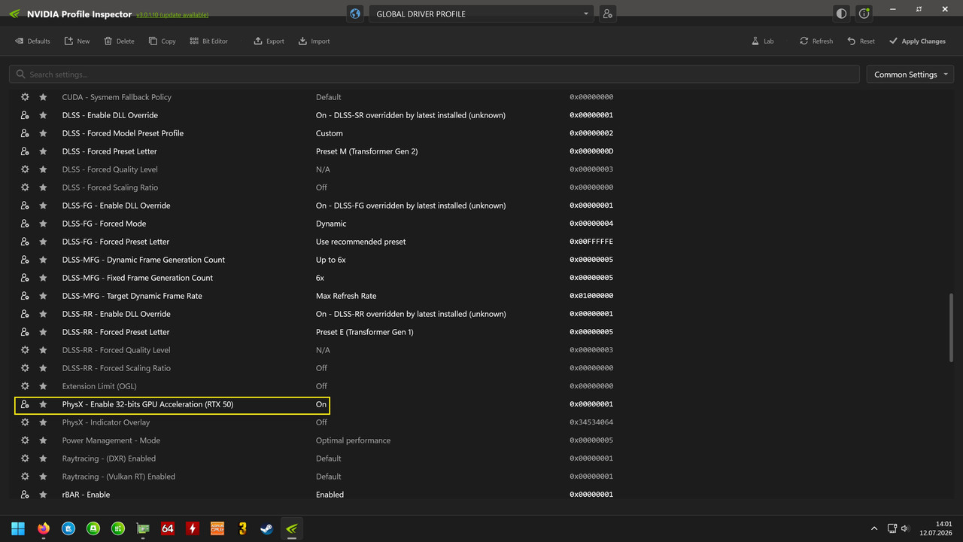Expand the Common Settings dropdown
The image size is (963, 542).
[x=910, y=75]
